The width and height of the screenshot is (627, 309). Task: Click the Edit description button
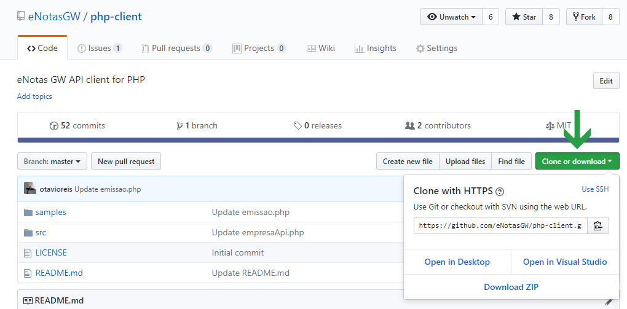pyautogui.click(x=606, y=80)
